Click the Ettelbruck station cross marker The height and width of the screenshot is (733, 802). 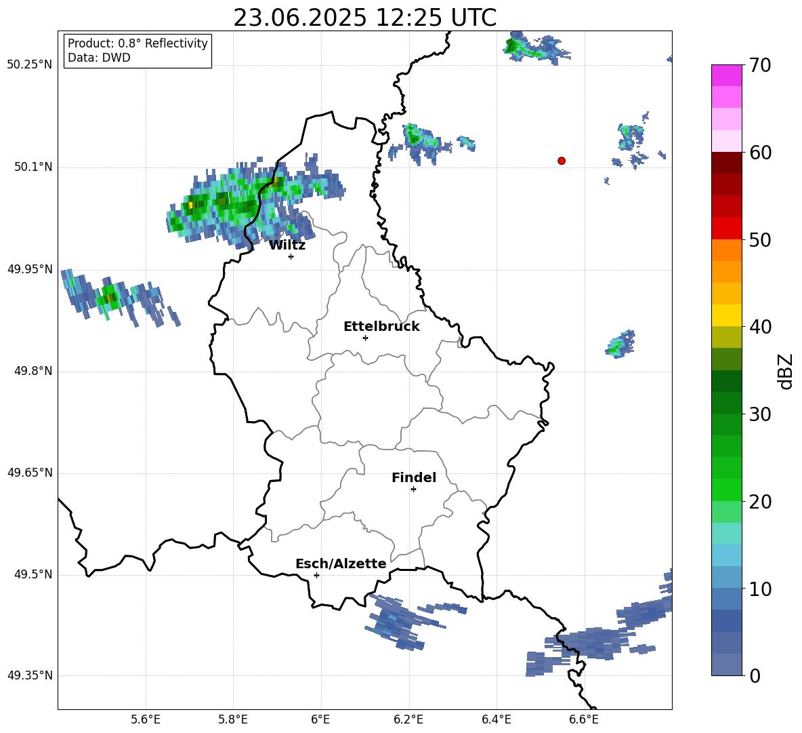[365, 338]
